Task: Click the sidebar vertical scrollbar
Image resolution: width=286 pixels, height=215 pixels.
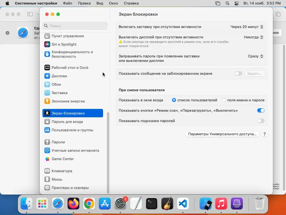Action: click(108, 153)
